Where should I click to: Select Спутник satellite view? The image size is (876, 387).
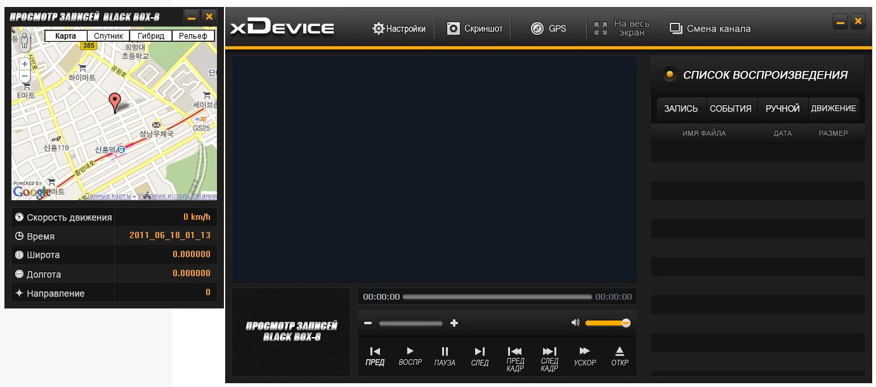tap(108, 36)
